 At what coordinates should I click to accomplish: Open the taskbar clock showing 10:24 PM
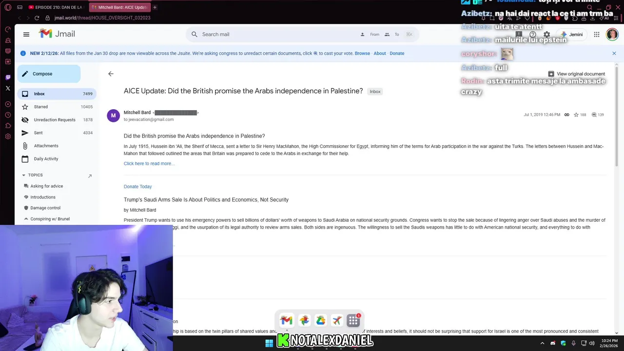click(609, 343)
